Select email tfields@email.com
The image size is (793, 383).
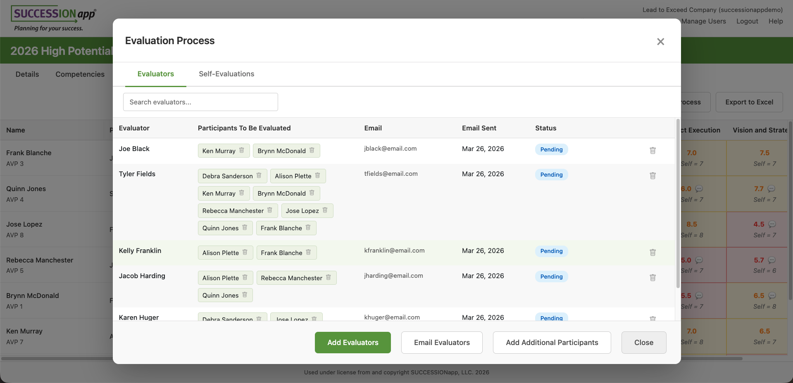pyautogui.click(x=391, y=174)
